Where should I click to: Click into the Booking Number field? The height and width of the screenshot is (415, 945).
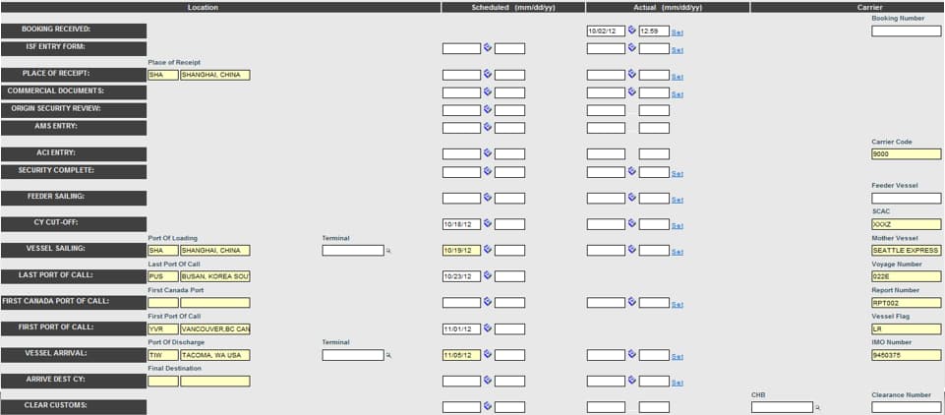click(x=906, y=30)
